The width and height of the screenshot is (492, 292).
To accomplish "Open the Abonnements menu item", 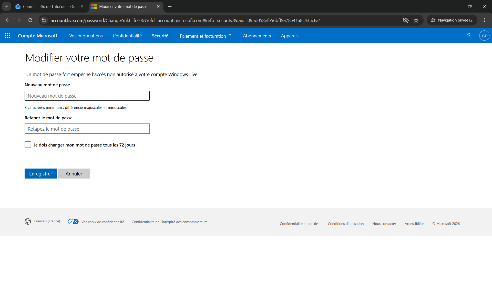I will click(257, 36).
